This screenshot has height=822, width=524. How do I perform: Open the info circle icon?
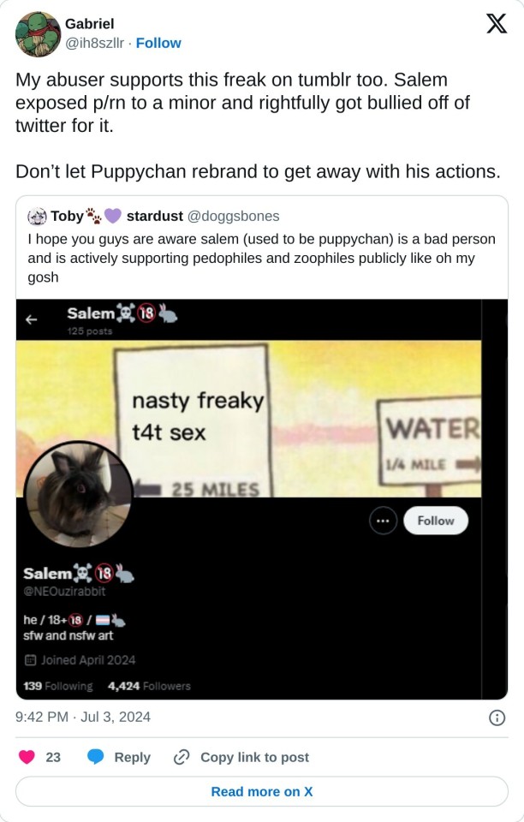coord(497,718)
